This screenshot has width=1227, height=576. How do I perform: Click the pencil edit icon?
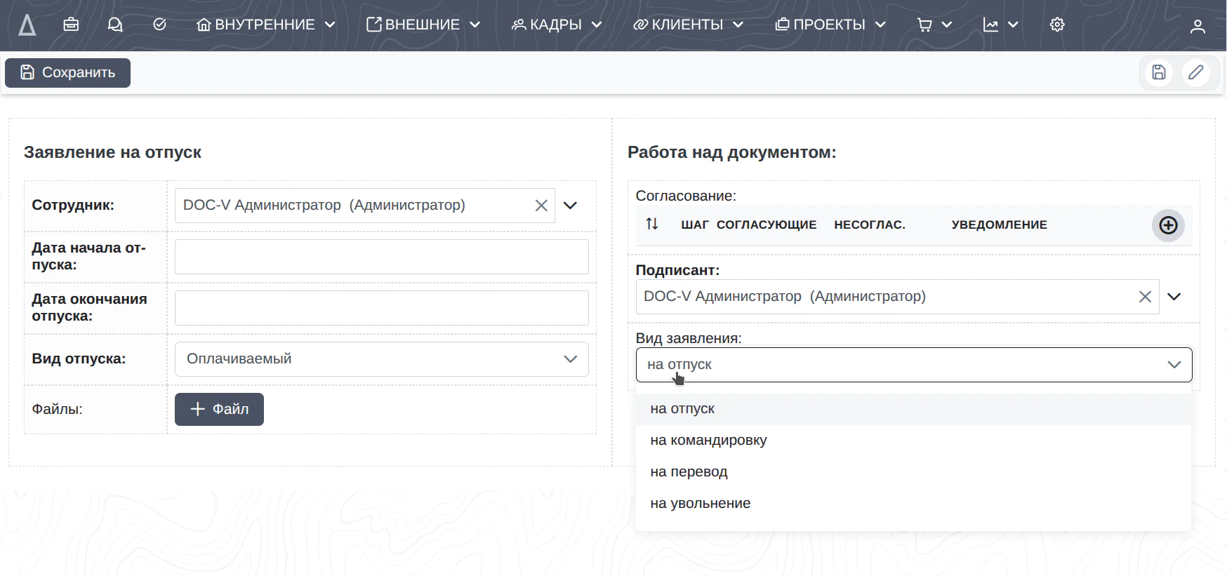tap(1195, 72)
